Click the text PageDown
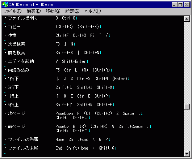Viewport: 192px width, 159px height. pos(64,113)
